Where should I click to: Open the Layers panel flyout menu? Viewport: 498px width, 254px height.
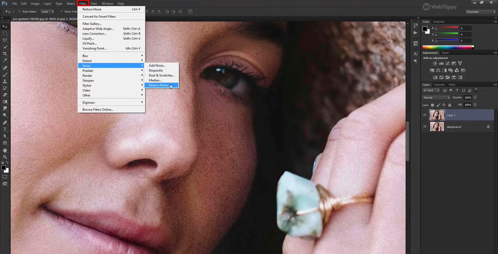495,84
